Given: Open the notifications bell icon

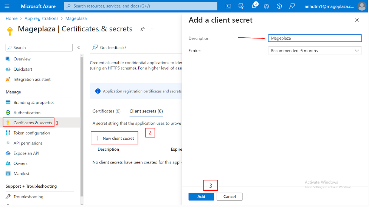Looking at the screenshot, I should (254, 6).
